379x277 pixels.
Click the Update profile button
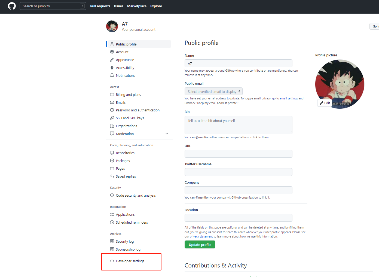(x=200, y=245)
